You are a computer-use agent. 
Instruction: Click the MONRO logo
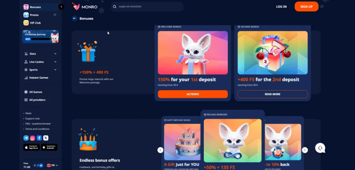[85, 7]
